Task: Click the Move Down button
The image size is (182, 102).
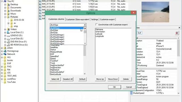Action: pyautogui.click(x=113, y=79)
